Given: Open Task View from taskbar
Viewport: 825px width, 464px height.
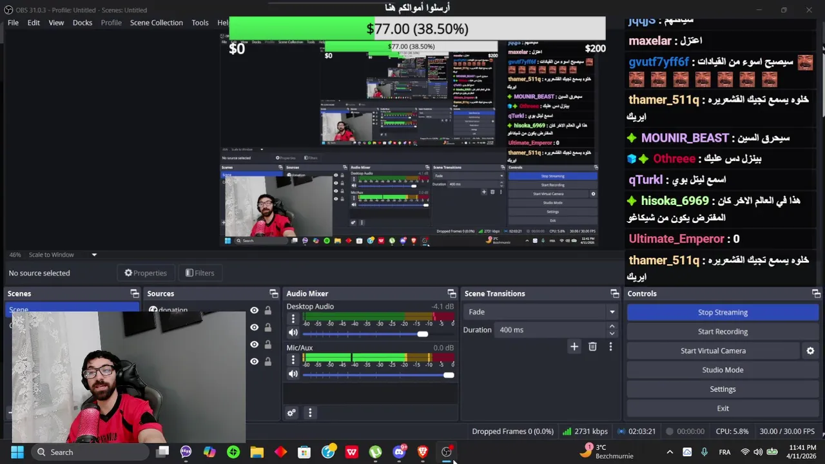Looking at the screenshot, I should click(x=162, y=452).
